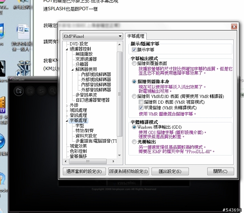Viewport: 244px width, 213px height.
Task: Collapse the 字幕處理 tree node
Action: [67, 121]
